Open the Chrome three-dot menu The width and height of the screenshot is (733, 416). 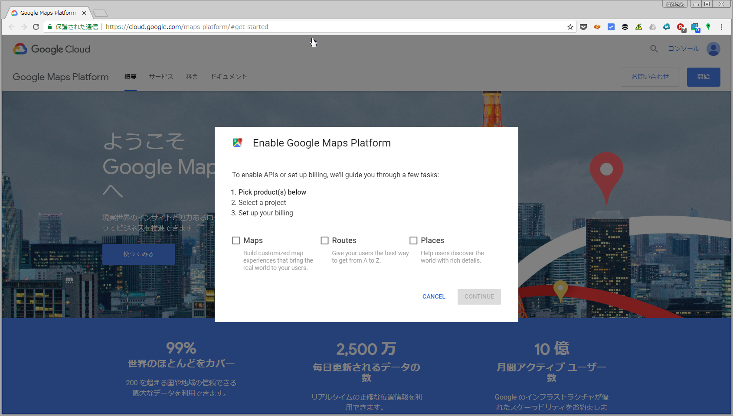pyautogui.click(x=721, y=27)
